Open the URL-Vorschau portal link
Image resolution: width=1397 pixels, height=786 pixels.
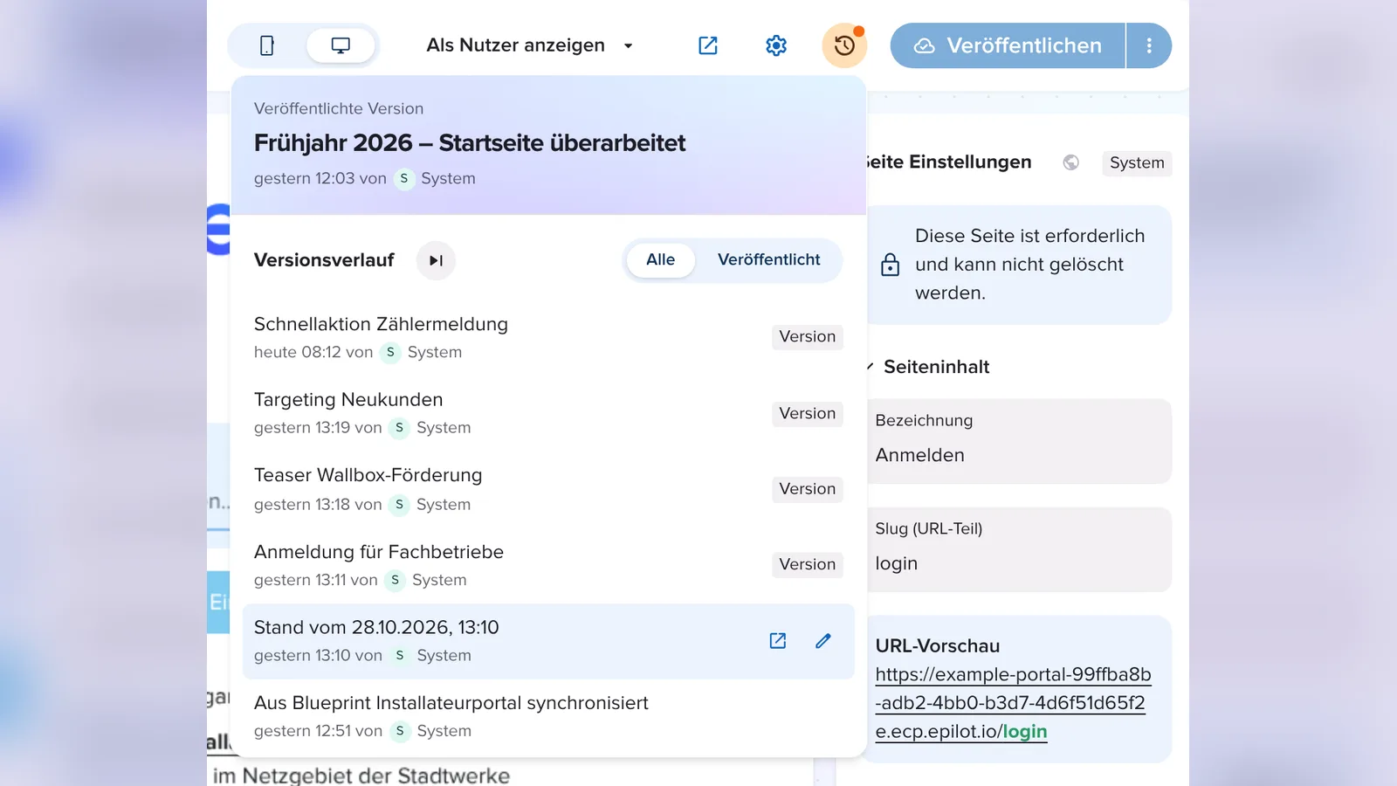[1013, 703]
